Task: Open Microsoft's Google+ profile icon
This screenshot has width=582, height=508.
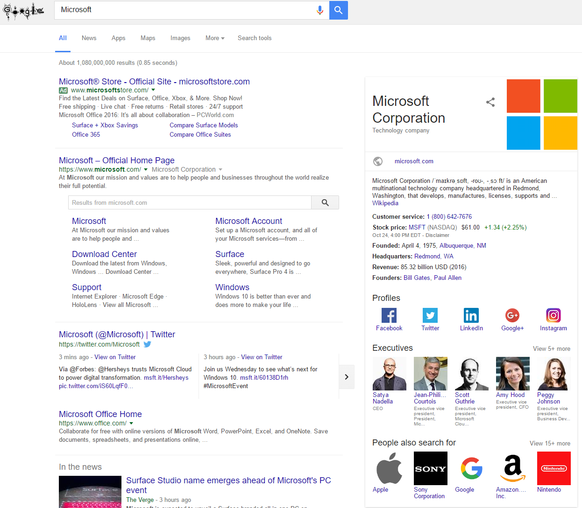Action: point(512,316)
